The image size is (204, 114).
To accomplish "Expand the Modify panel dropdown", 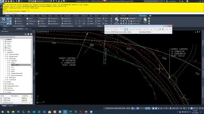I will pyautogui.click(x=100, y=26).
